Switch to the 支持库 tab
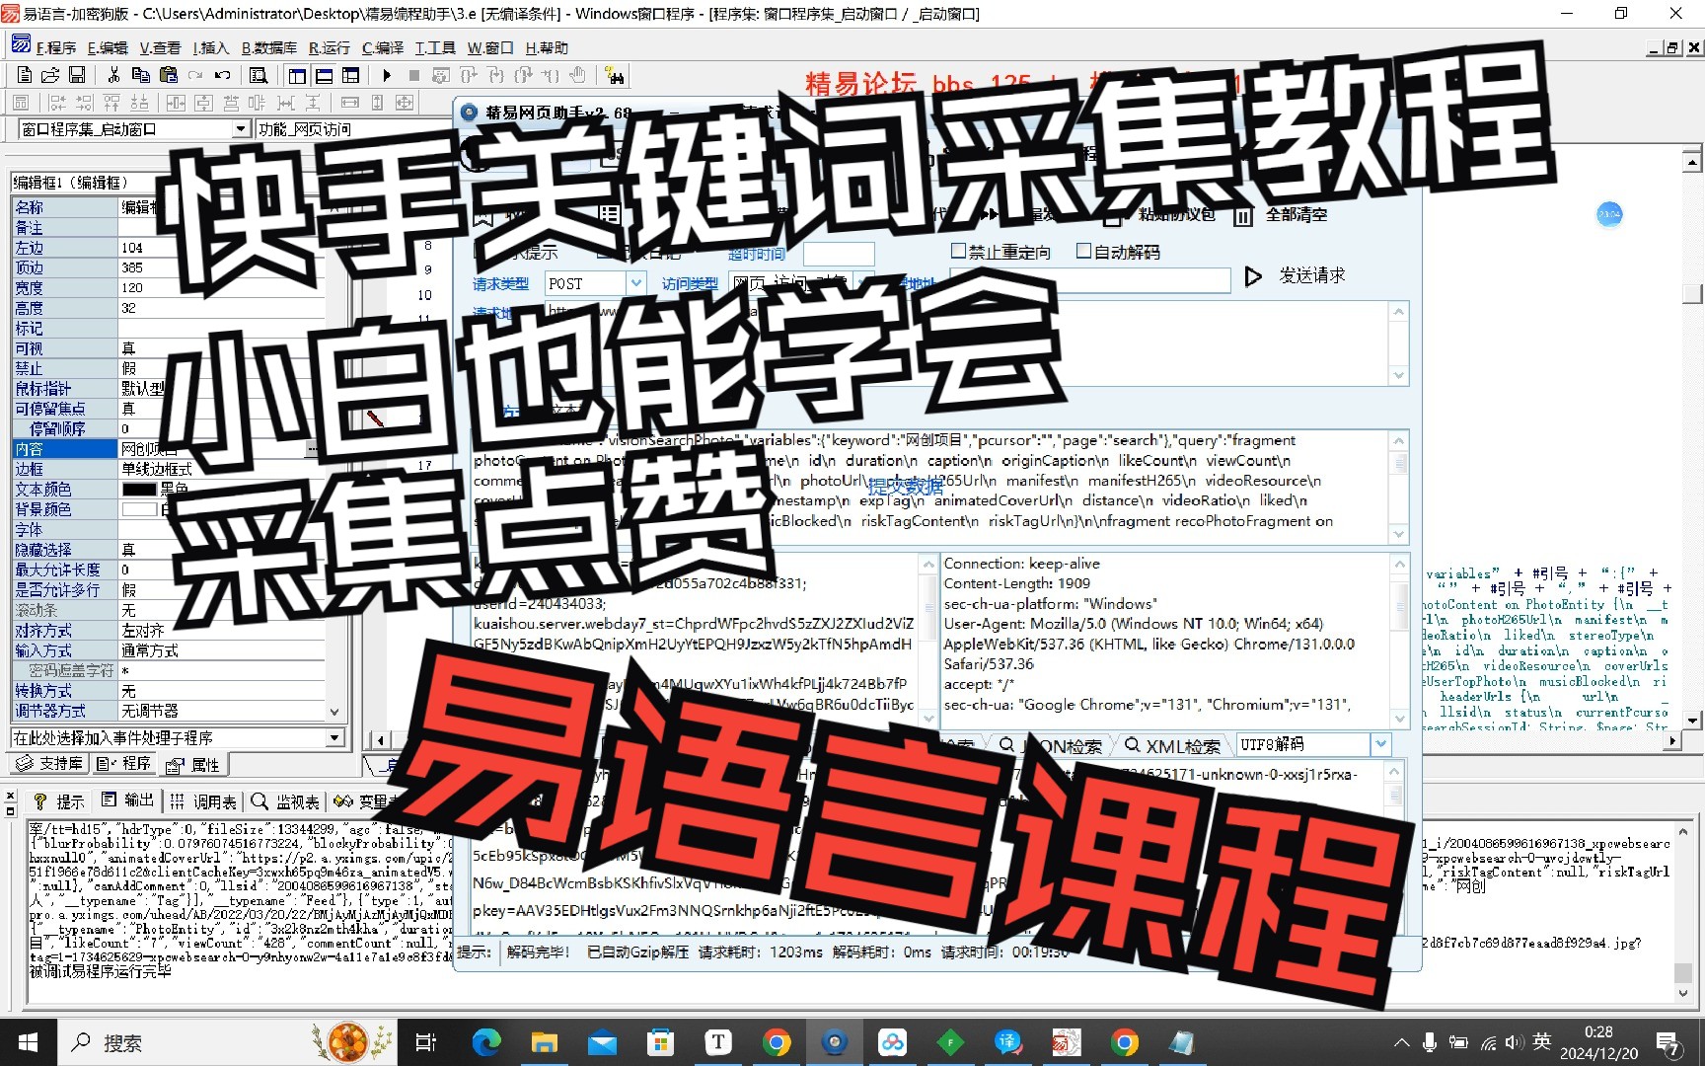 [x=49, y=764]
